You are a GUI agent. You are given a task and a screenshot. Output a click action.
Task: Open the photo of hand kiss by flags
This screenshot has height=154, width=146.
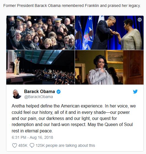tap(109, 33)
